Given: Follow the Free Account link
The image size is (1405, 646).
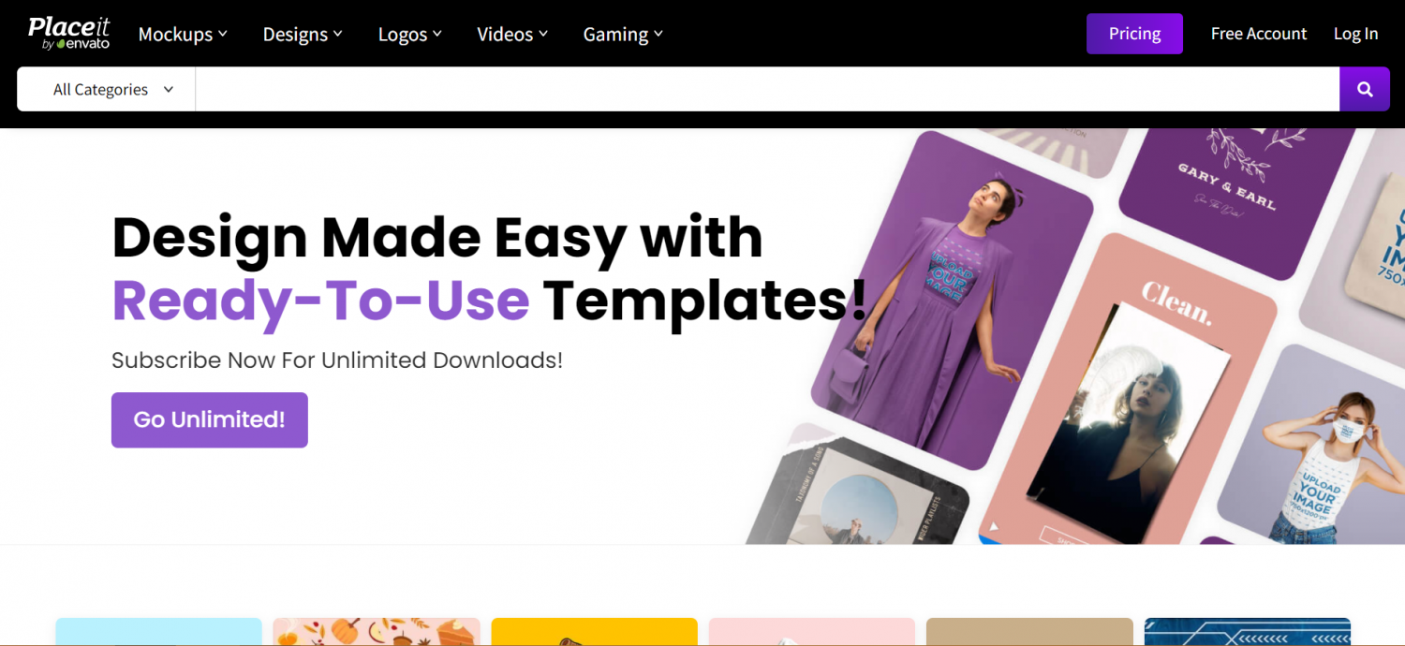Looking at the screenshot, I should tap(1258, 34).
